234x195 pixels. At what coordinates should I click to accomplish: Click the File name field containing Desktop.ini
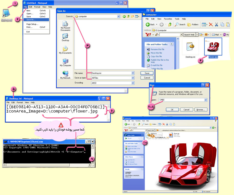point(111,73)
